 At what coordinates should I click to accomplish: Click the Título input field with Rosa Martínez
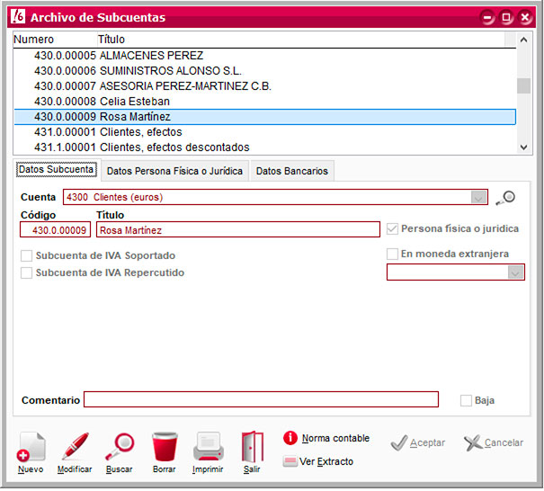tap(238, 229)
